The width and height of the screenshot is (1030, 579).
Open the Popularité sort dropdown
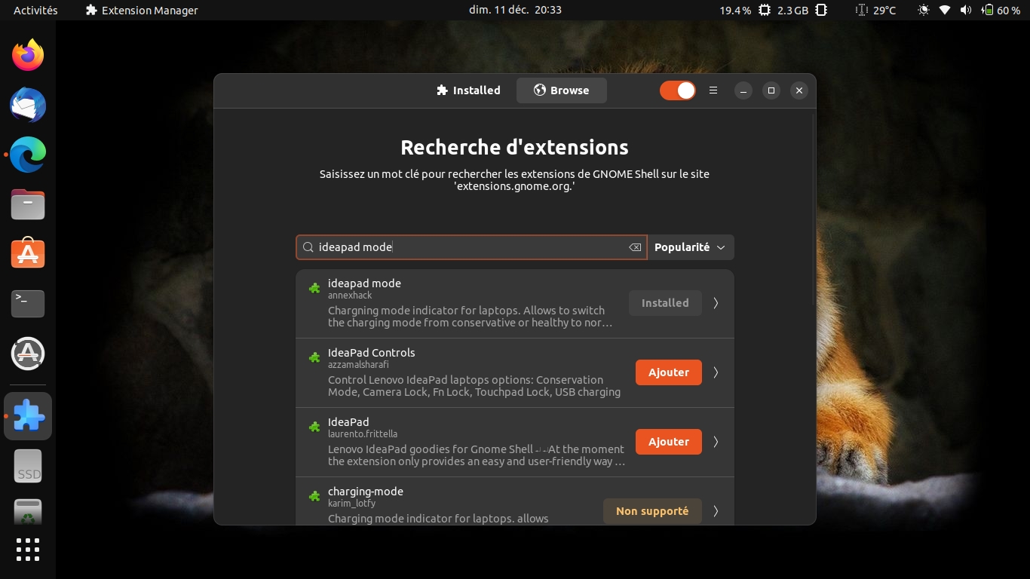click(x=690, y=247)
